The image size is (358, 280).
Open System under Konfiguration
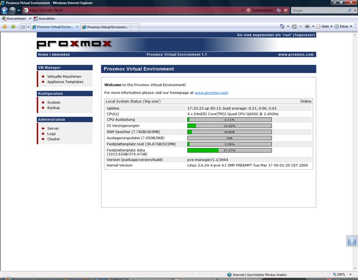pos(54,103)
